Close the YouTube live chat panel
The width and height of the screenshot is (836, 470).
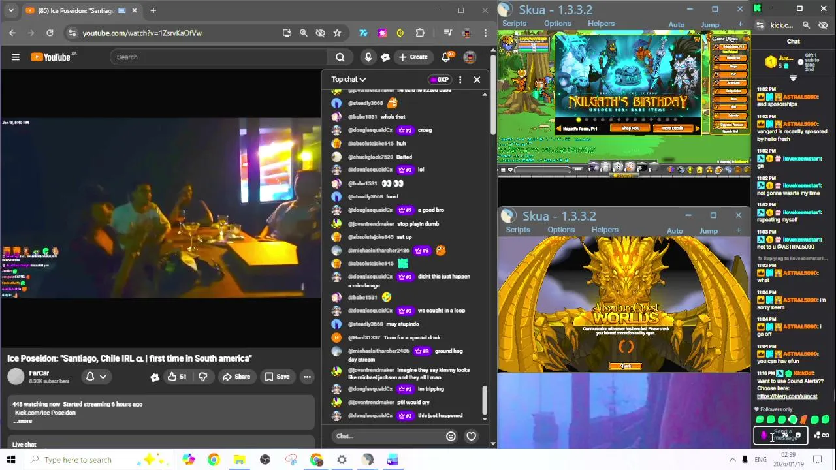point(477,80)
